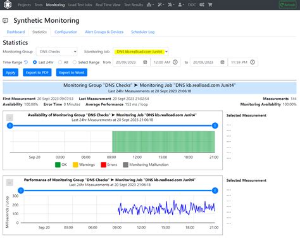
Task: Switch to the Configuration tab
Action: pyautogui.click(x=66, y=32)
